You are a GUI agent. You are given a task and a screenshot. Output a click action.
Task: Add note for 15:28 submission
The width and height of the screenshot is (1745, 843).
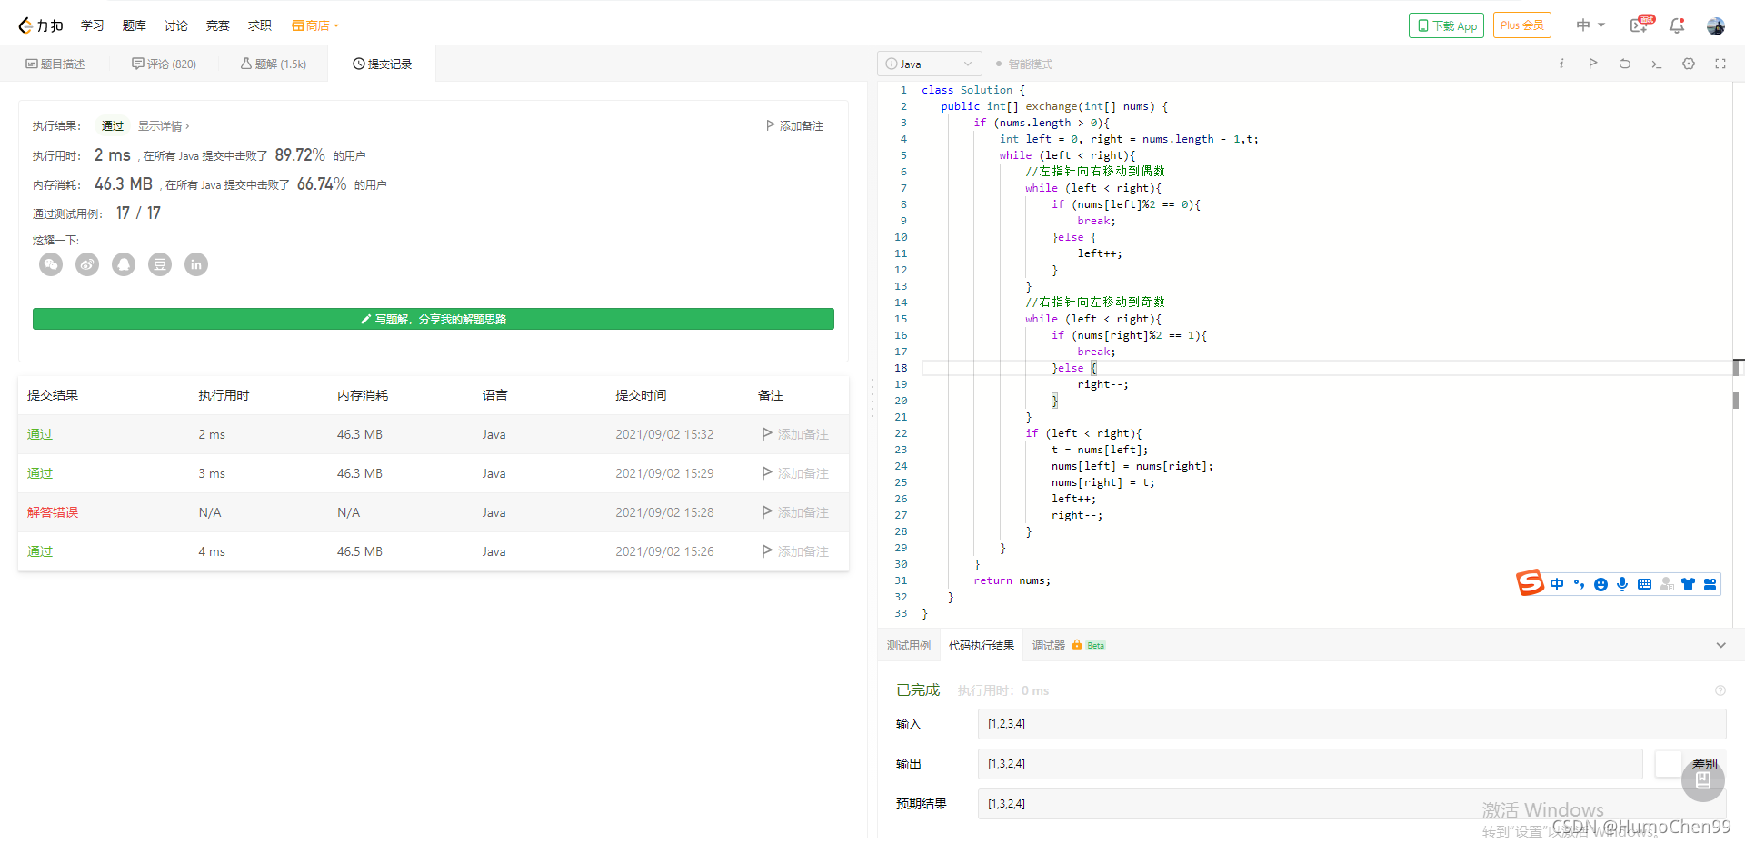click(795, 512)
